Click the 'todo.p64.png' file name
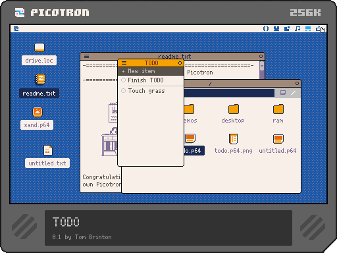Image resolution: width=337 pixels, height=253 pixels. 233,151
